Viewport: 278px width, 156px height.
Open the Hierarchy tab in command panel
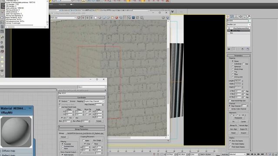[x=236, y=16]
